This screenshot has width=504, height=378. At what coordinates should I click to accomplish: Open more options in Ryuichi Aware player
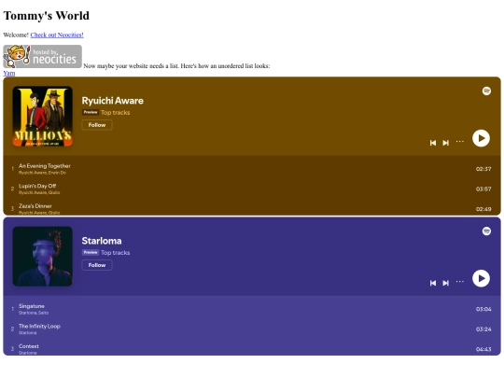click(460, 142)
